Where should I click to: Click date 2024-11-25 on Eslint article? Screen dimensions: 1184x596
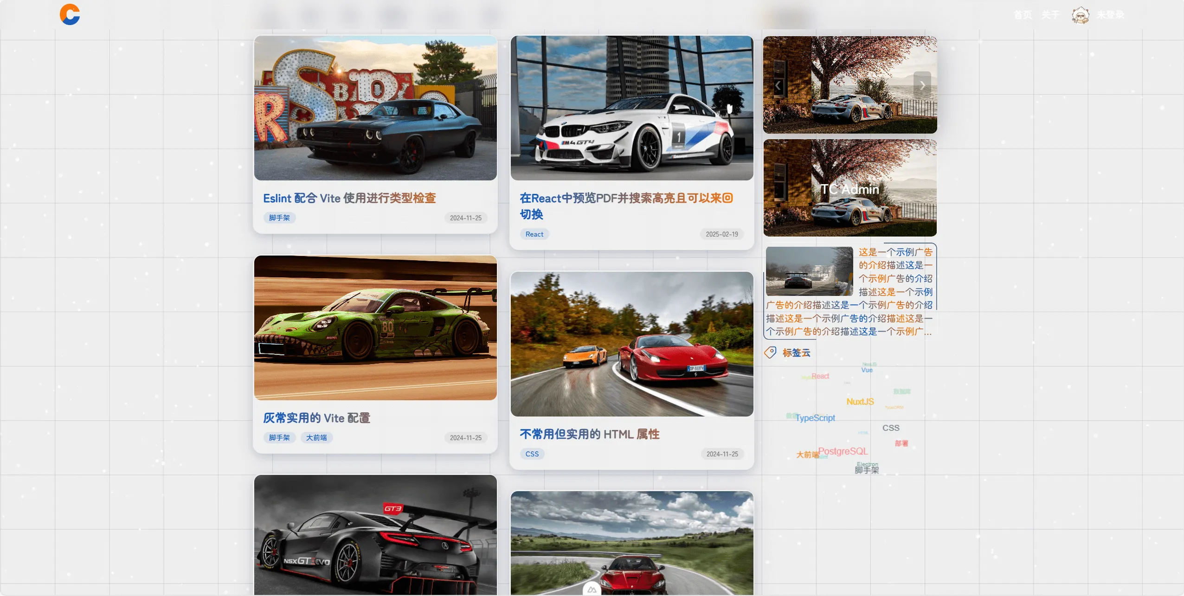pos(465,218)
